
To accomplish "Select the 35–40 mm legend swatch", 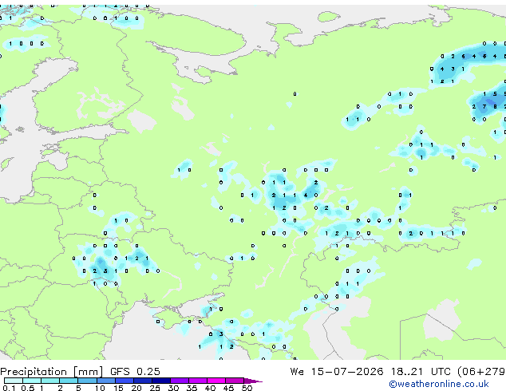I will click(x=198, y=381).
